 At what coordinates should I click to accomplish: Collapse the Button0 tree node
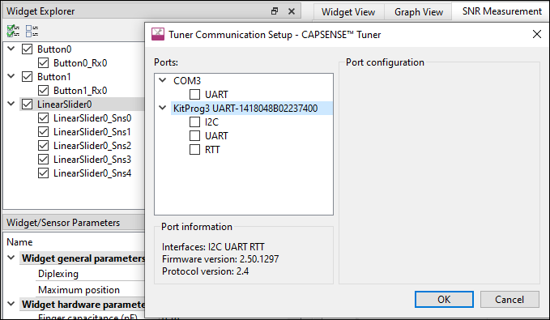click(x=11, y=49)
